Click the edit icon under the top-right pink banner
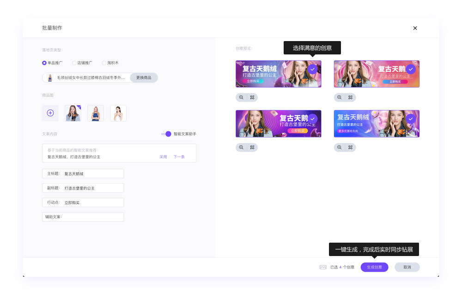This screenshot has width=462, height=298. [x=350, y=97]
